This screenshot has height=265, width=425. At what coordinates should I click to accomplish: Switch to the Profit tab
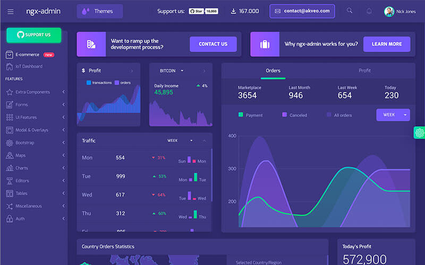(x=364, y=70)
